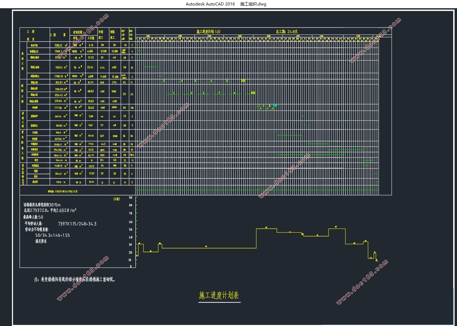Image resolution: width=457 pixels, height=326 pixels.
Task: Click the 单位 sub-header
Action: pos(75,38)
